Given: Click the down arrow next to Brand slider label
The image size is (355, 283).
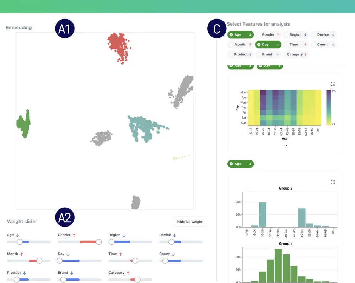Looking at the screenshot, I should (x=71, y=273).
